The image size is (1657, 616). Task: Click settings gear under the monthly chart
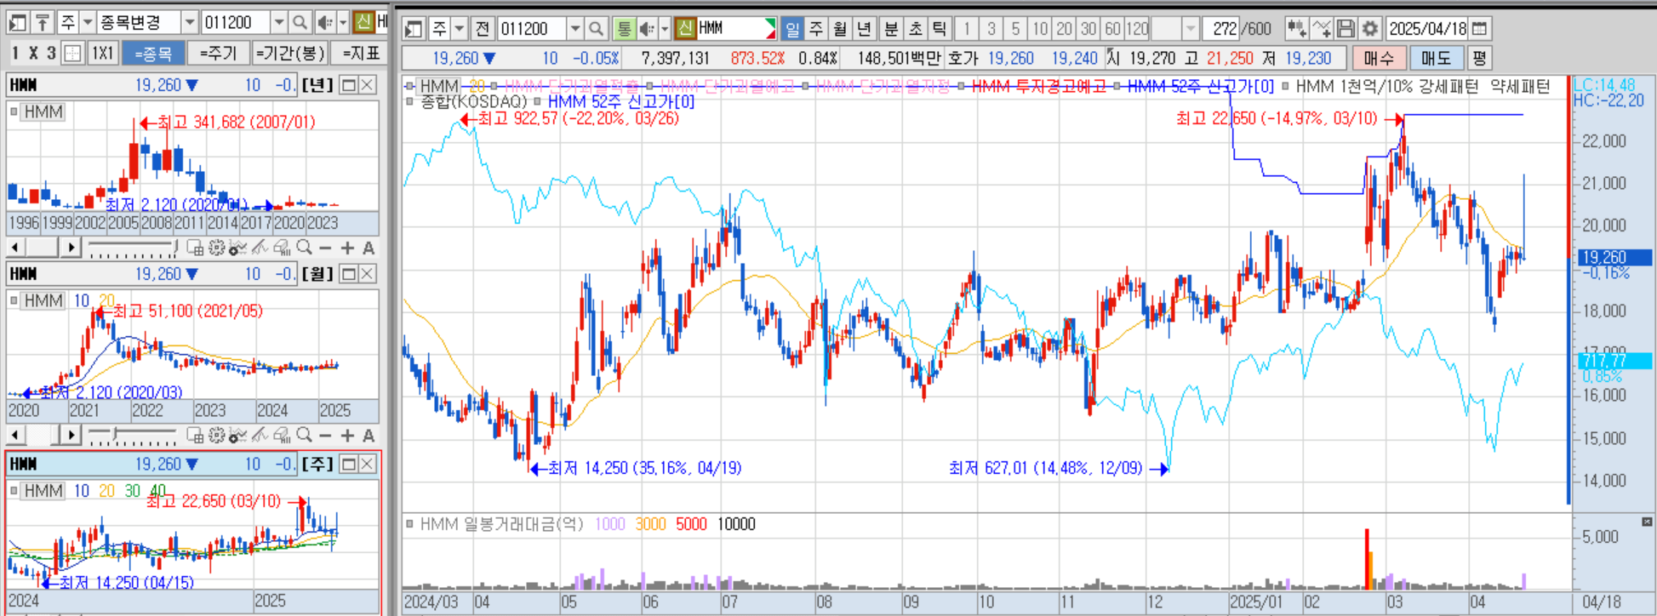[216, 436]
